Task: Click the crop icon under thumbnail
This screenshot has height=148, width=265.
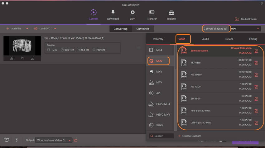Action: click(x=22, y=58)
